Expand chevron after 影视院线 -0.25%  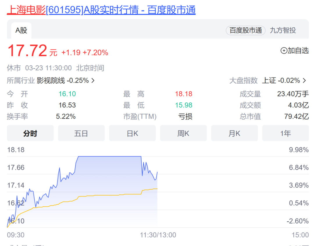click(x=93, y=81)
